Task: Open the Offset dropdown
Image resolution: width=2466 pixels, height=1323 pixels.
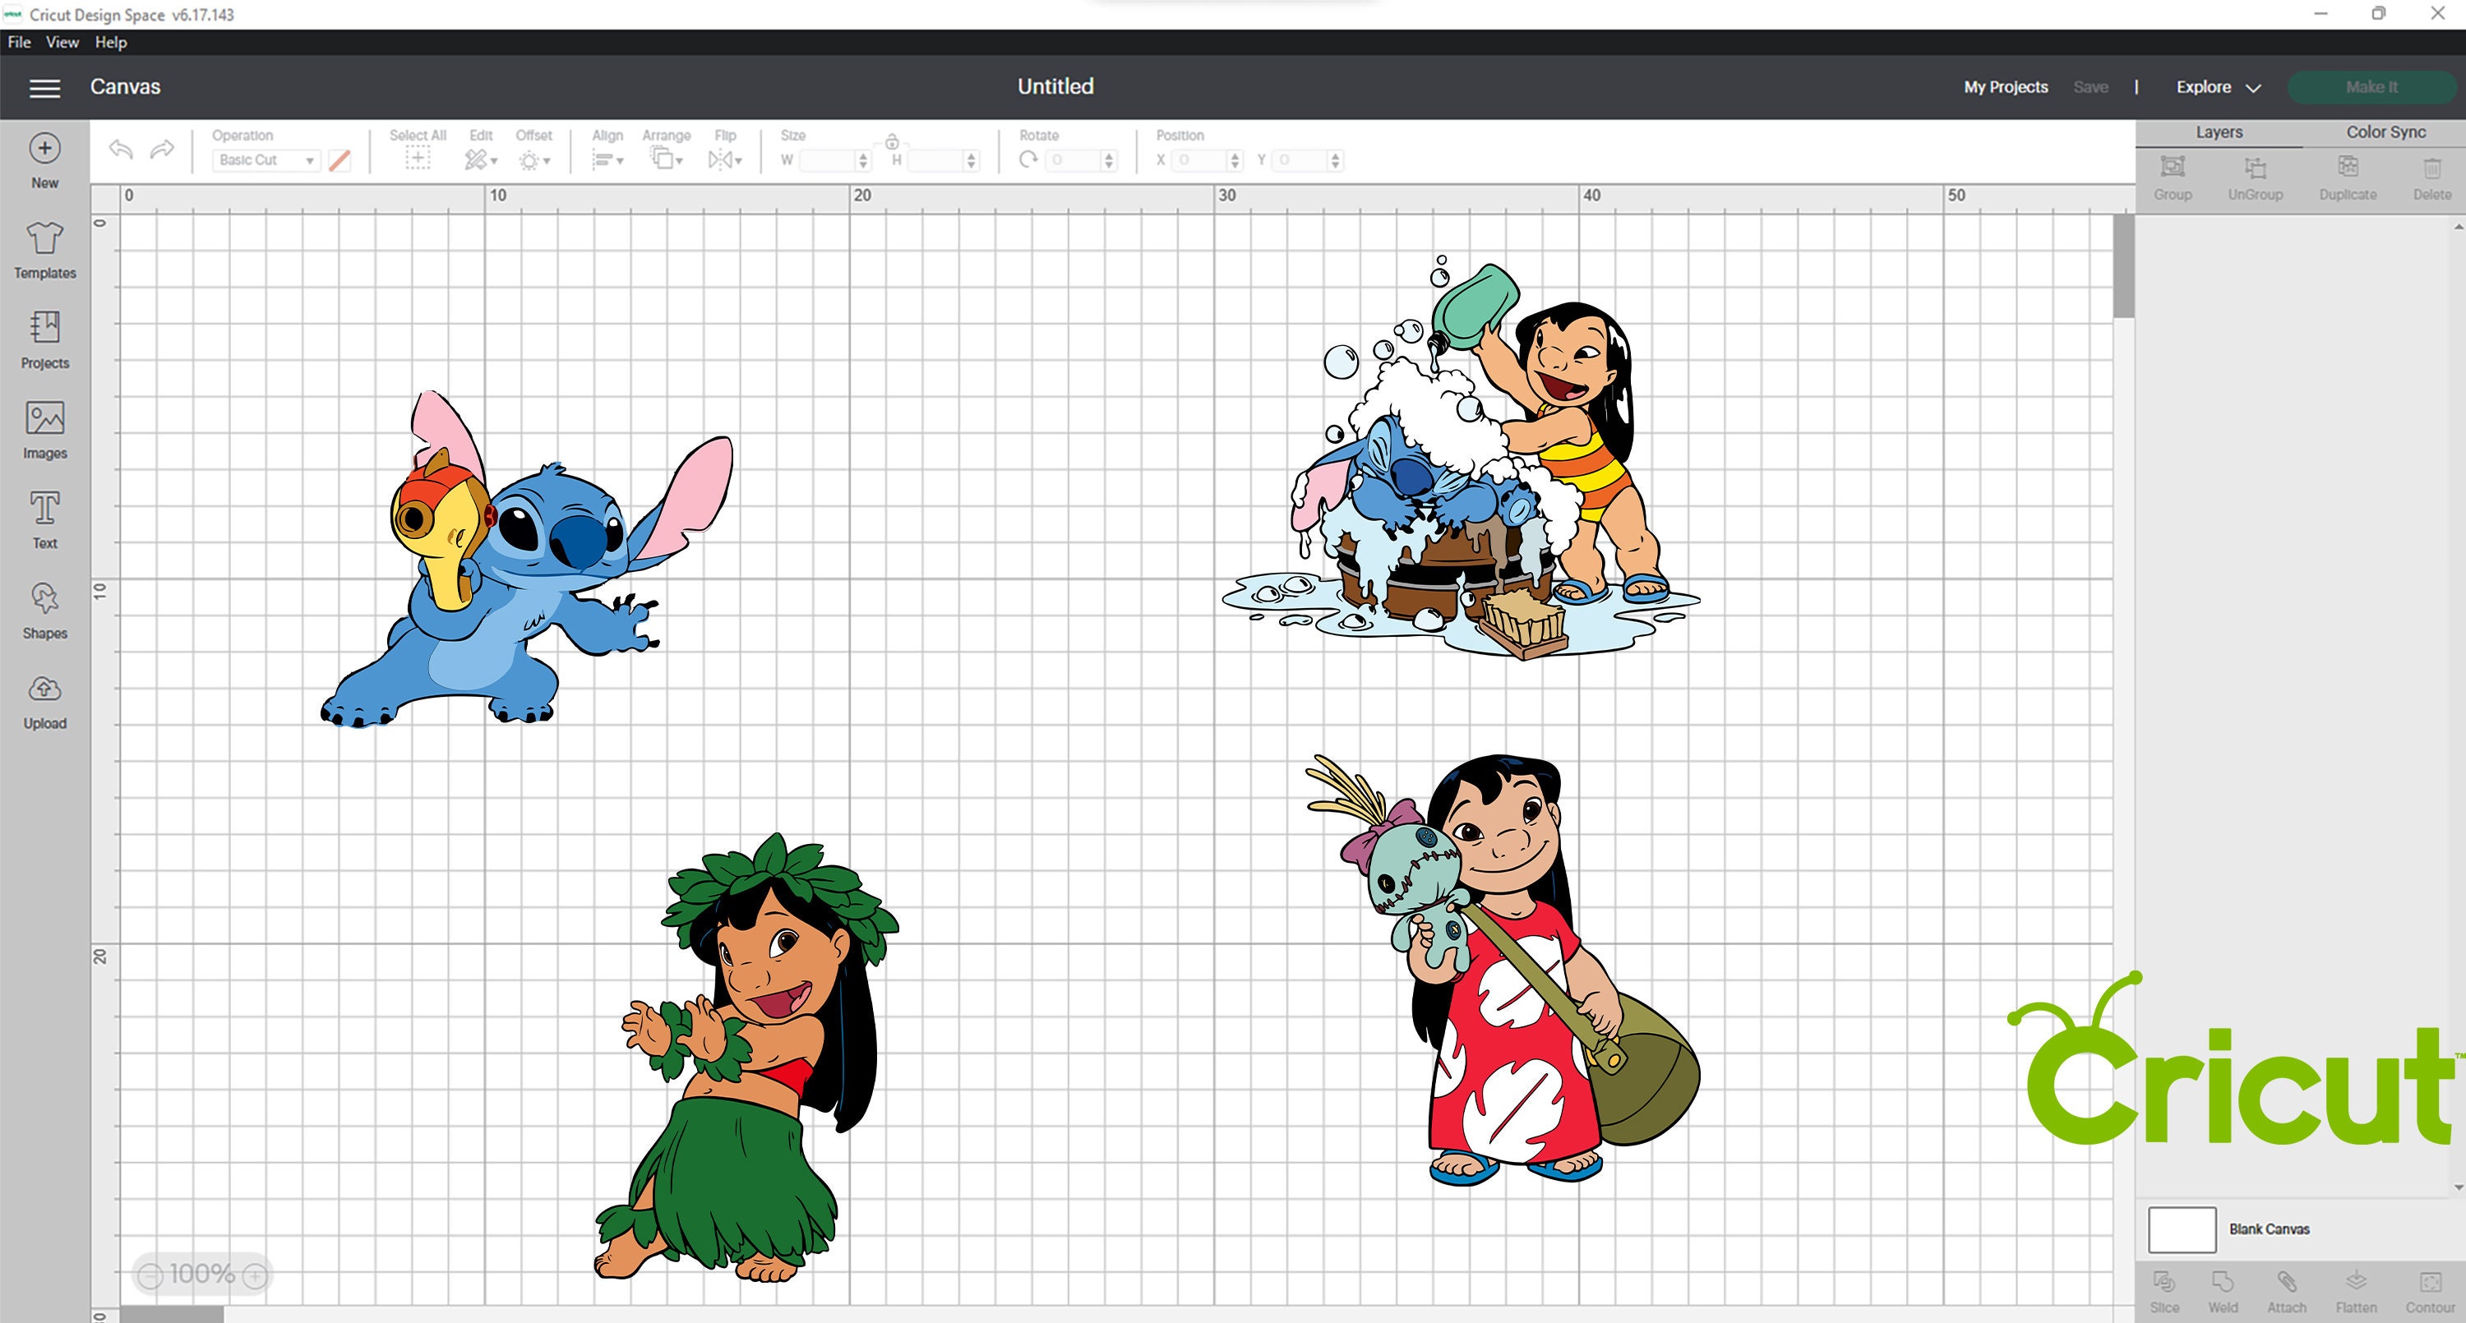Action: [533, 161]
